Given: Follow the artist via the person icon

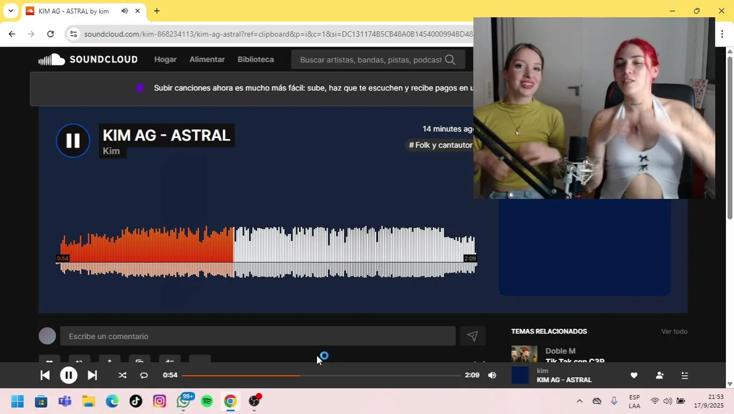Looking at the screenshot, I should (x=659, y=375).
